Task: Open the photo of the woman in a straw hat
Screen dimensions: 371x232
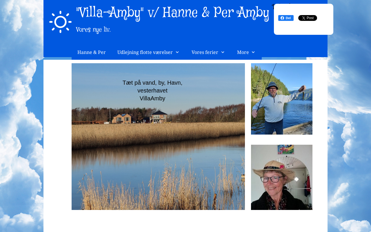Action: point(282,177)
